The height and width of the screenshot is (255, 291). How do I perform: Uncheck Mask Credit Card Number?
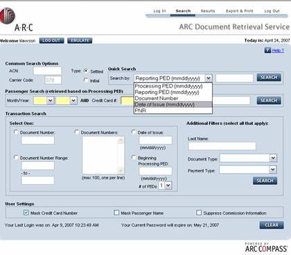click(x=26, y=213)
